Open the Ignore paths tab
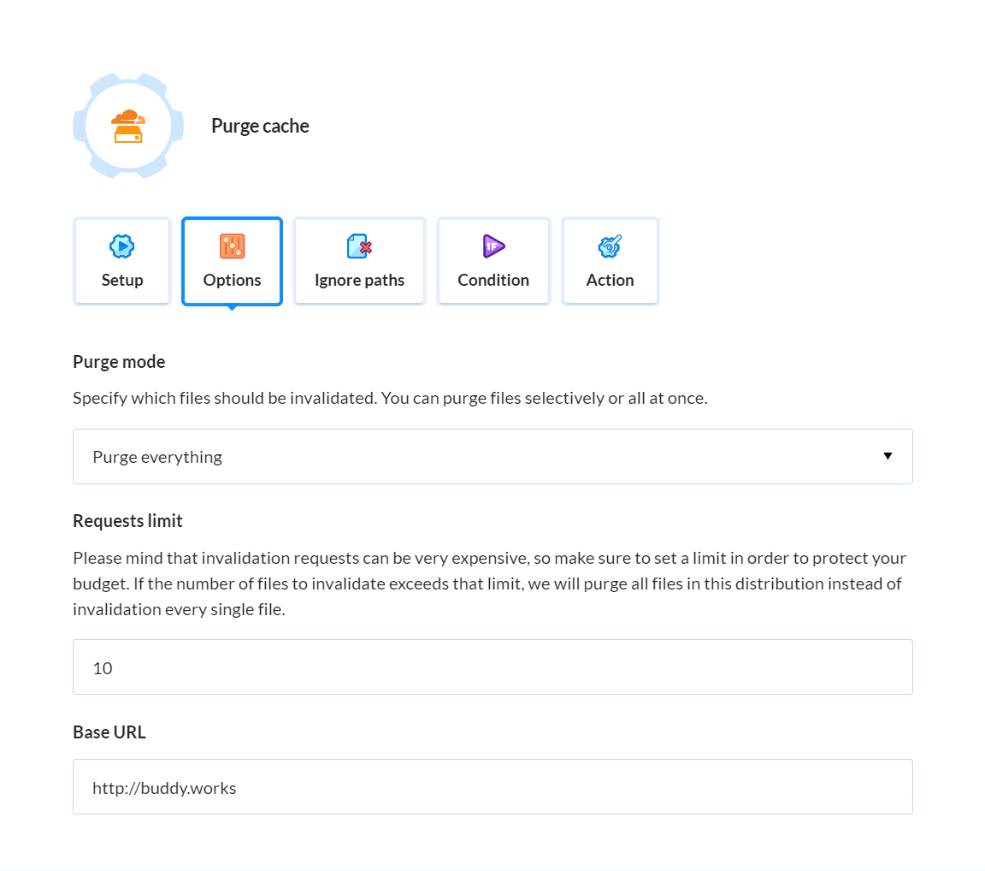 click(x=359, y=280)
